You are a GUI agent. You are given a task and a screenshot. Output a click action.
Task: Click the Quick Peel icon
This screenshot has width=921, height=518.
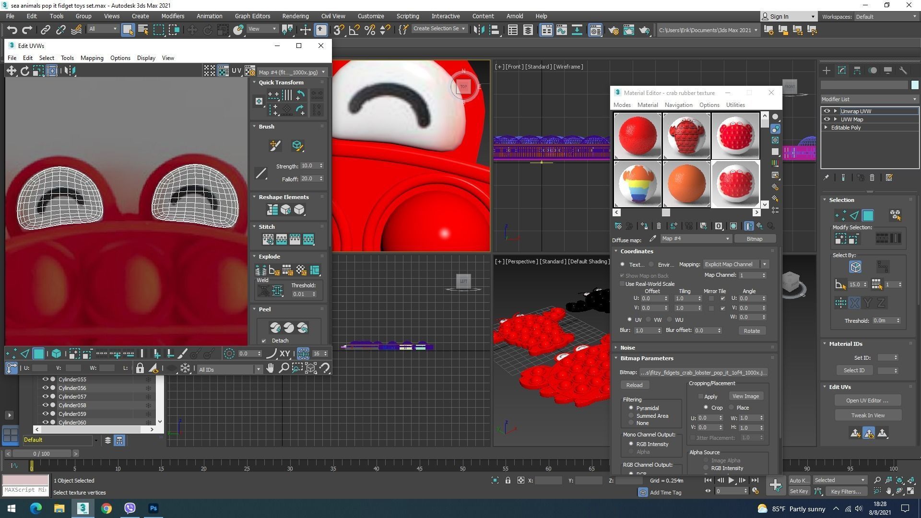275,328
